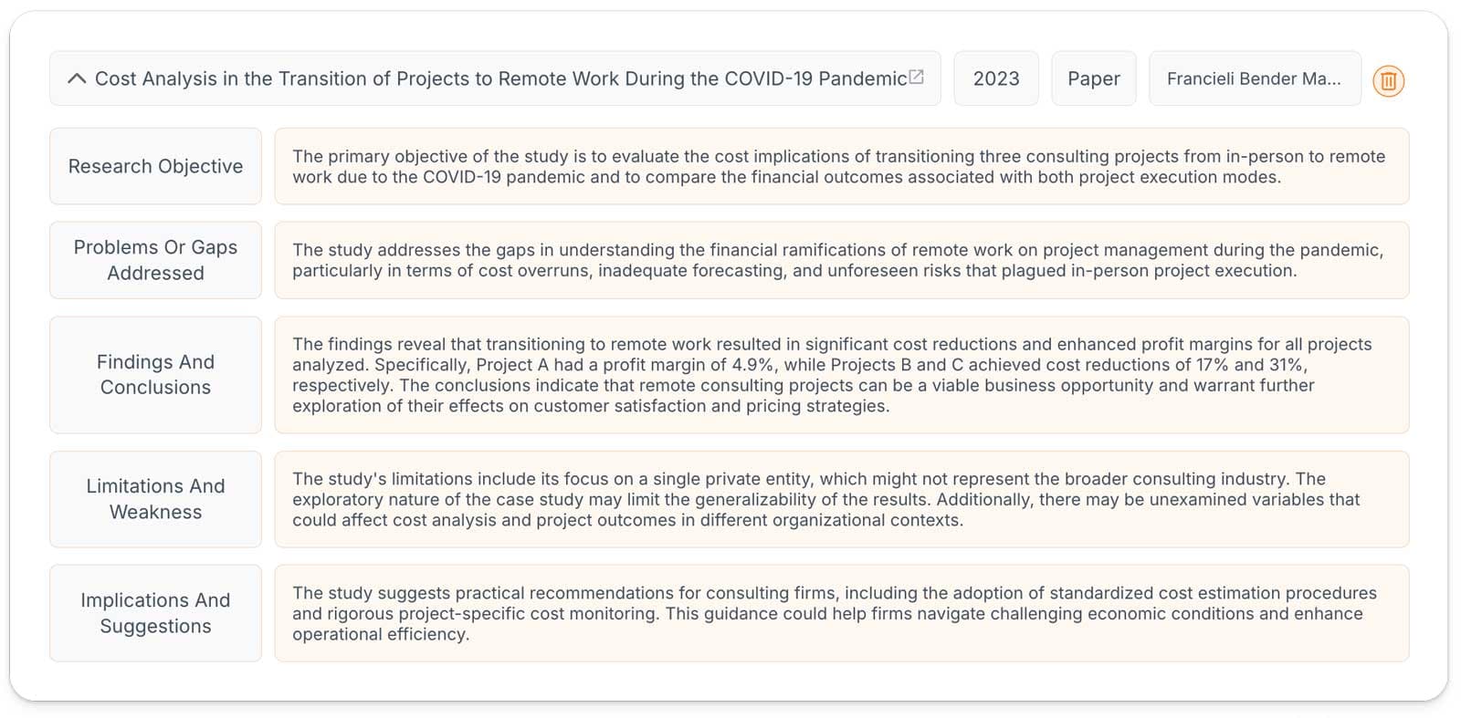This screenshot has width=1461, height=718.
Task: Click the Paper type tag
Action: pos(1094,78)
